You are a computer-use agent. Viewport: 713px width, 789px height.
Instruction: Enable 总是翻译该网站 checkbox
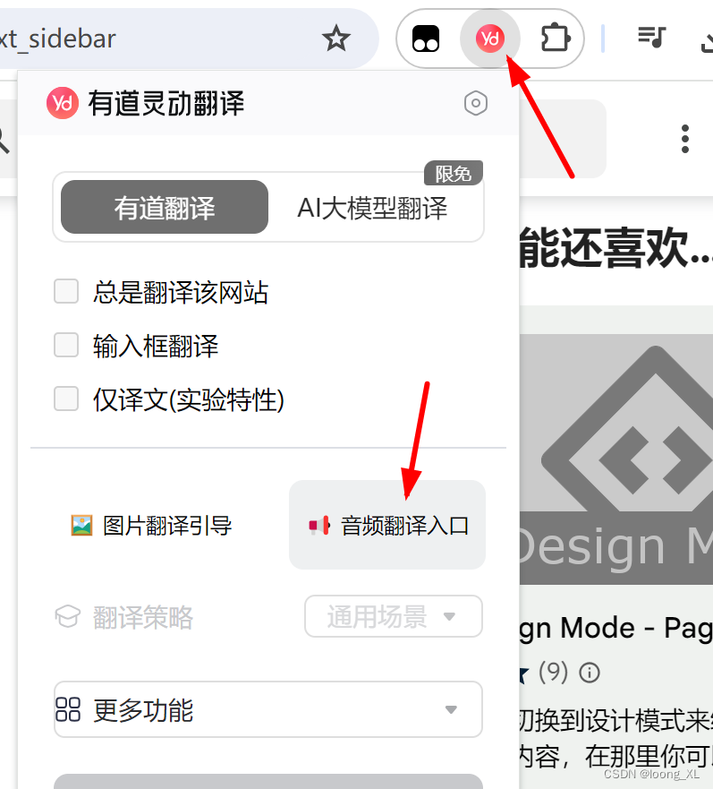[66, 291]
